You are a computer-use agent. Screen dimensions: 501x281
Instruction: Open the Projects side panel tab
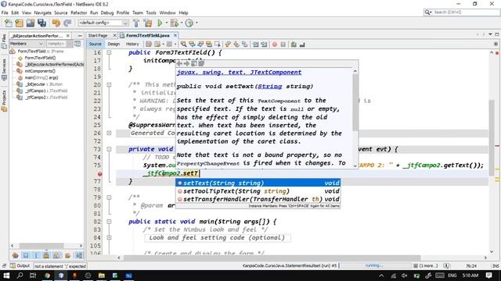4,101
